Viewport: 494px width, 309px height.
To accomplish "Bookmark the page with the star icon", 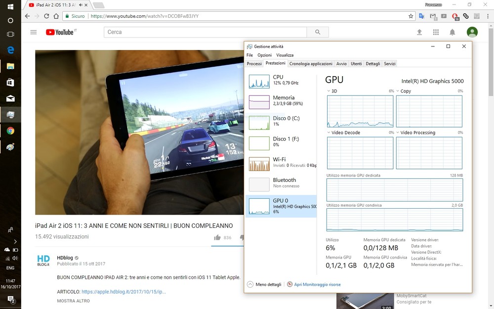I will point(411,16).
